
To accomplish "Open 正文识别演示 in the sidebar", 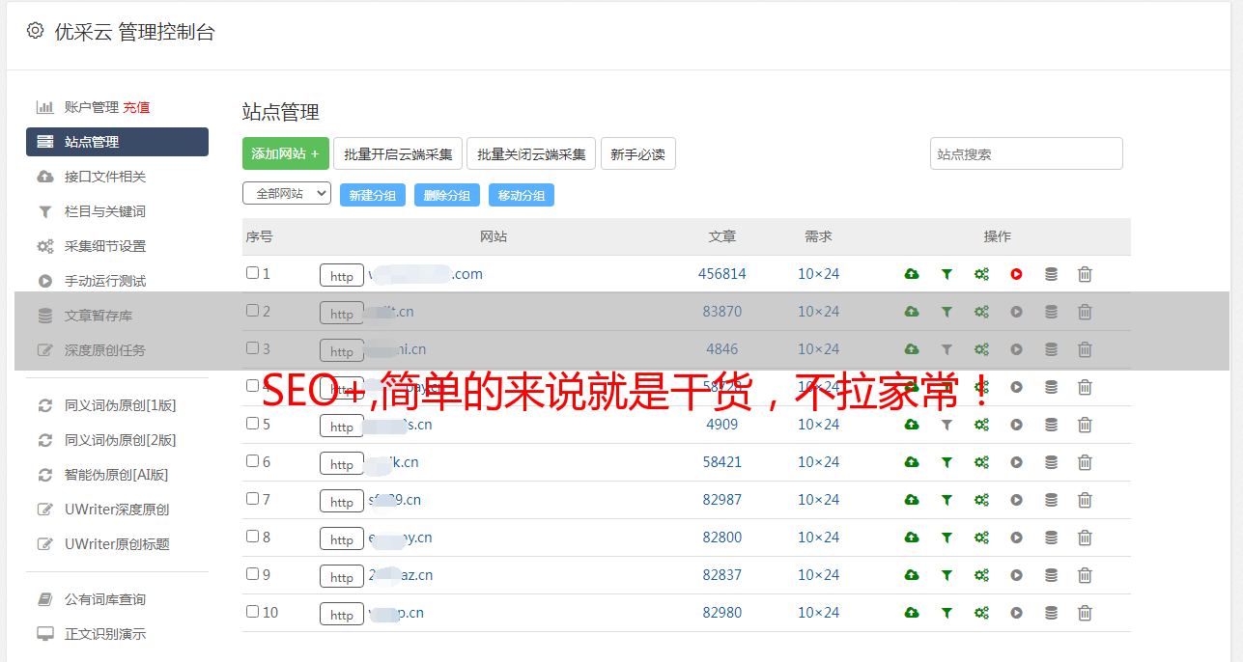I will tap(105, 634).
